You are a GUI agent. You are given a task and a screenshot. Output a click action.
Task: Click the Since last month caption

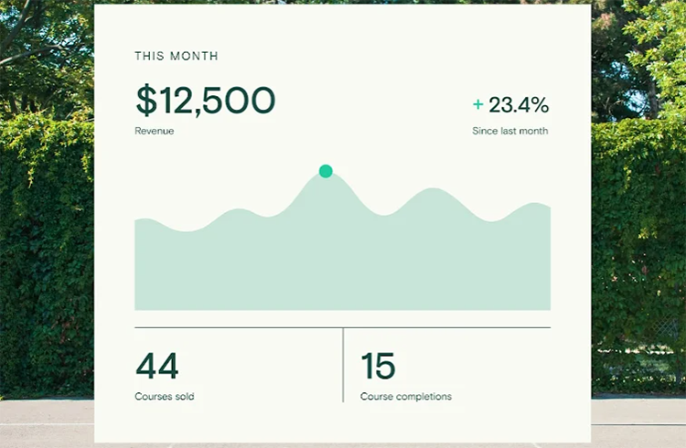pos(510,131)
